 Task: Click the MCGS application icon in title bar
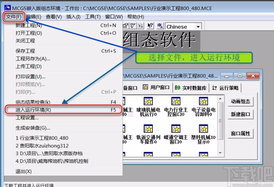coord(8,8)
